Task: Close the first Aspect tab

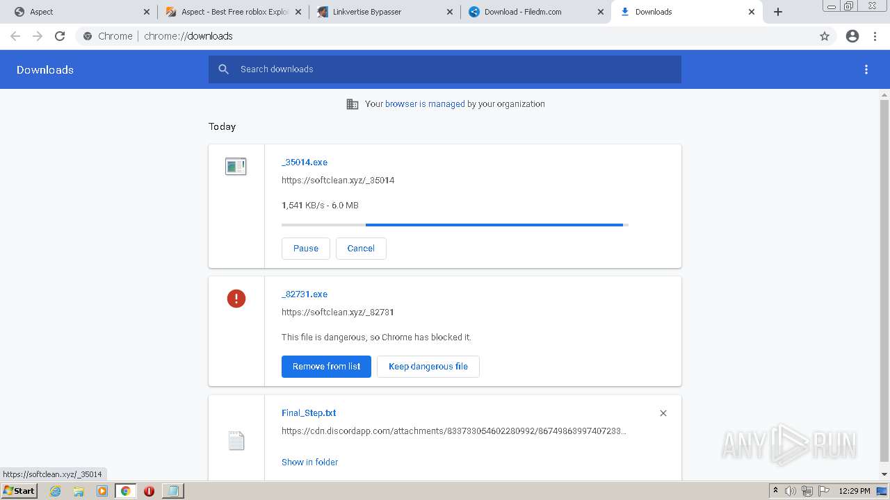Action: [147, 12]
